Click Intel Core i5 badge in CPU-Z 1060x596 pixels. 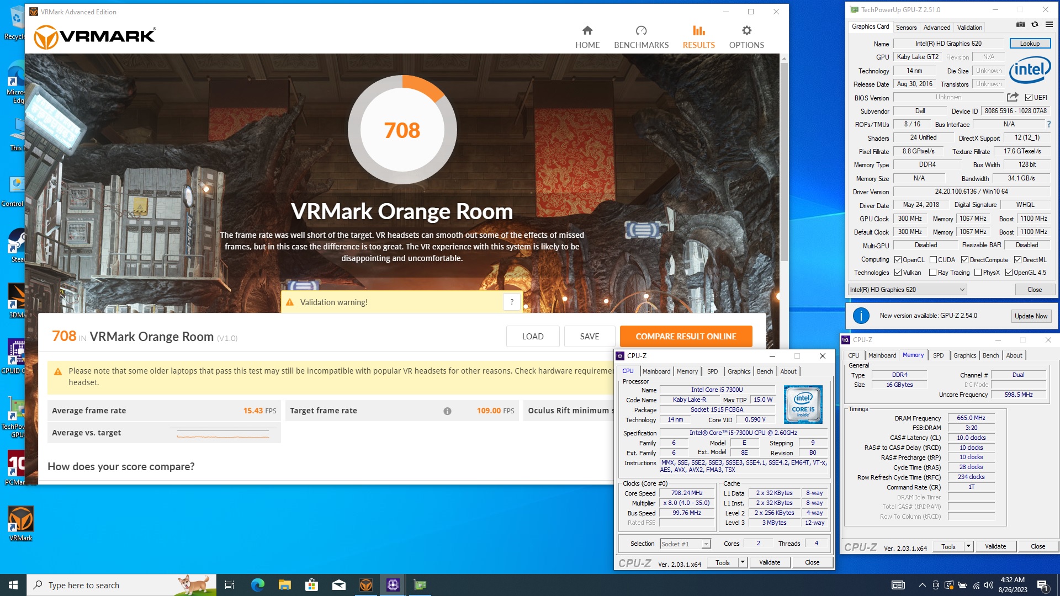pyautogui.click(x=803, y=405)
